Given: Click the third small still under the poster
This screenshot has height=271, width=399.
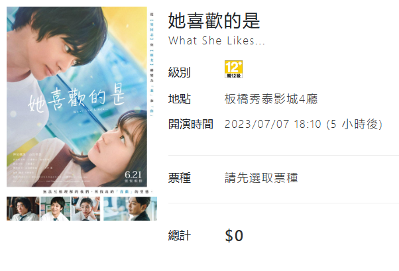Looking at the screenshot, I should 85,209.
